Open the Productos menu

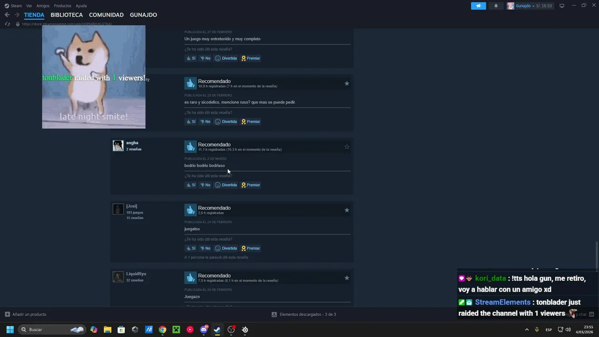(63, 6)
